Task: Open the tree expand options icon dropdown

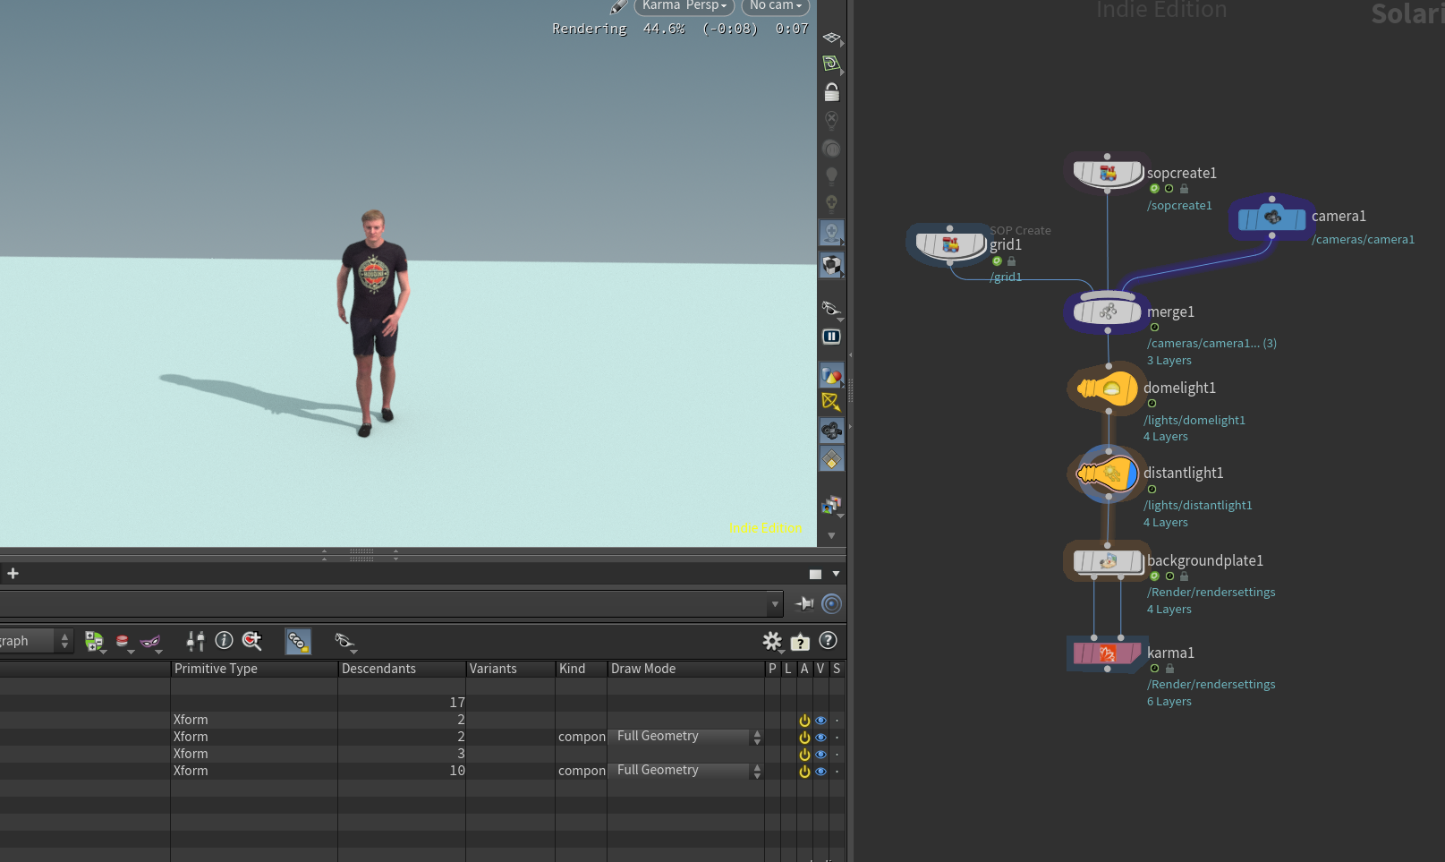Action: 94,641
